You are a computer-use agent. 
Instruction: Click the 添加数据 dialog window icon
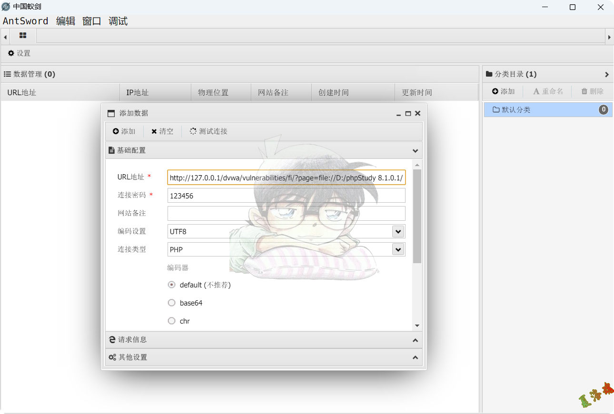111,114
